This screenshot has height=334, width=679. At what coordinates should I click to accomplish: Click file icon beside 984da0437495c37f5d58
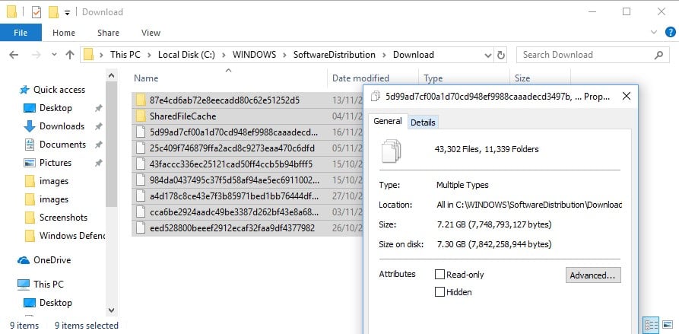coord(141,180)
